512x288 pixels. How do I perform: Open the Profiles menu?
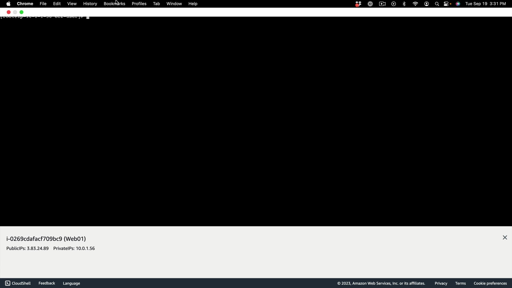tap(139, 4)
